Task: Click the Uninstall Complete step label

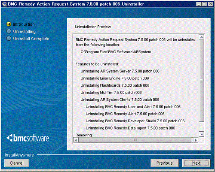Action: pyautogui.click(x=31, y=39)
